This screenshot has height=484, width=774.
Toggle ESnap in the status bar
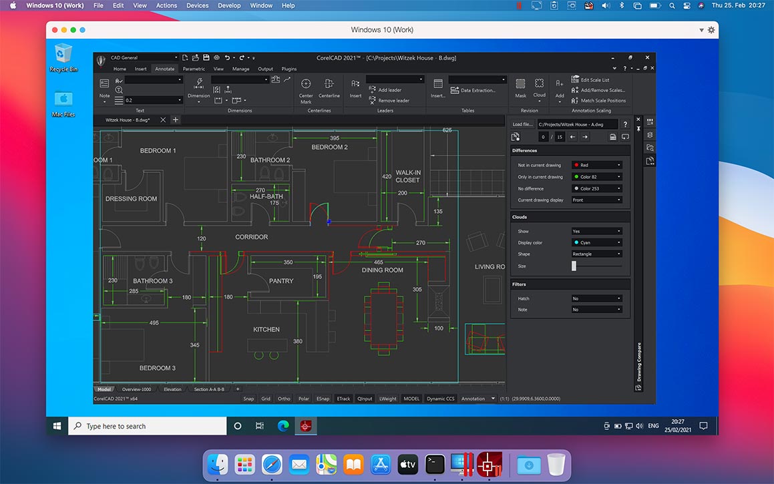tap(323, 399)
